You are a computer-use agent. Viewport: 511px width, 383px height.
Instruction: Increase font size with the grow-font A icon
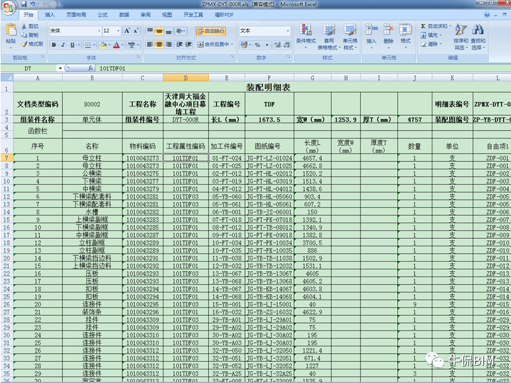coord(127,31)
